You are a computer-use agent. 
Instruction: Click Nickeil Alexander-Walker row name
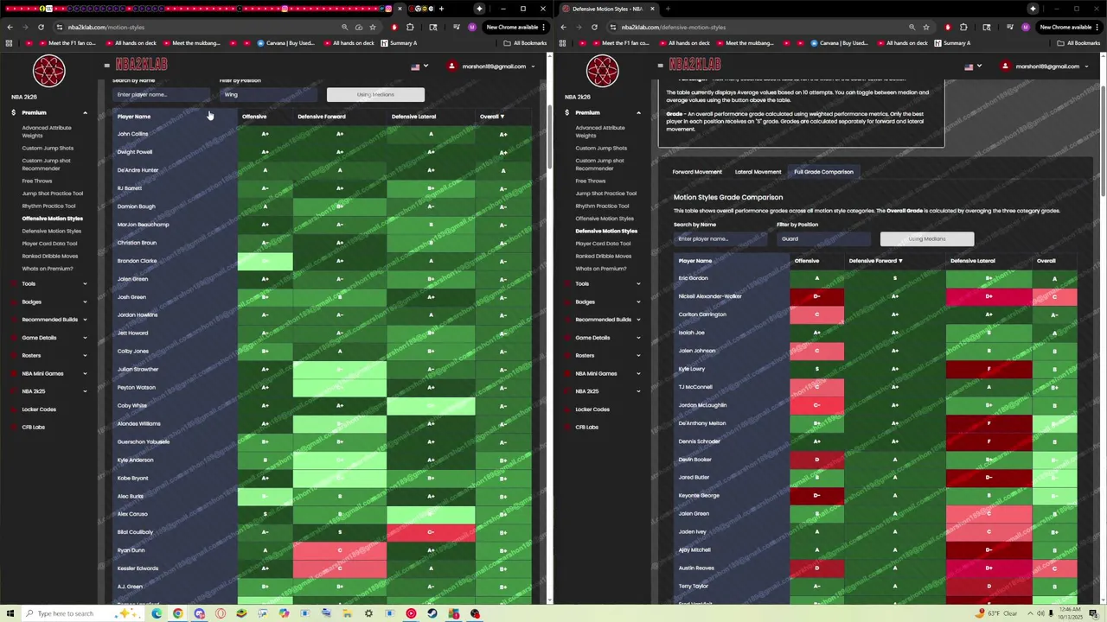(710, 296)
